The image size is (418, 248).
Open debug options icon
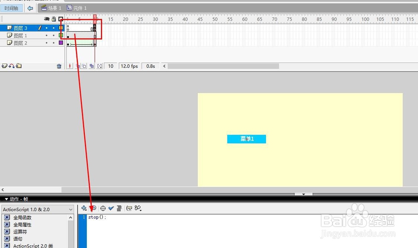tap(138, 208)
